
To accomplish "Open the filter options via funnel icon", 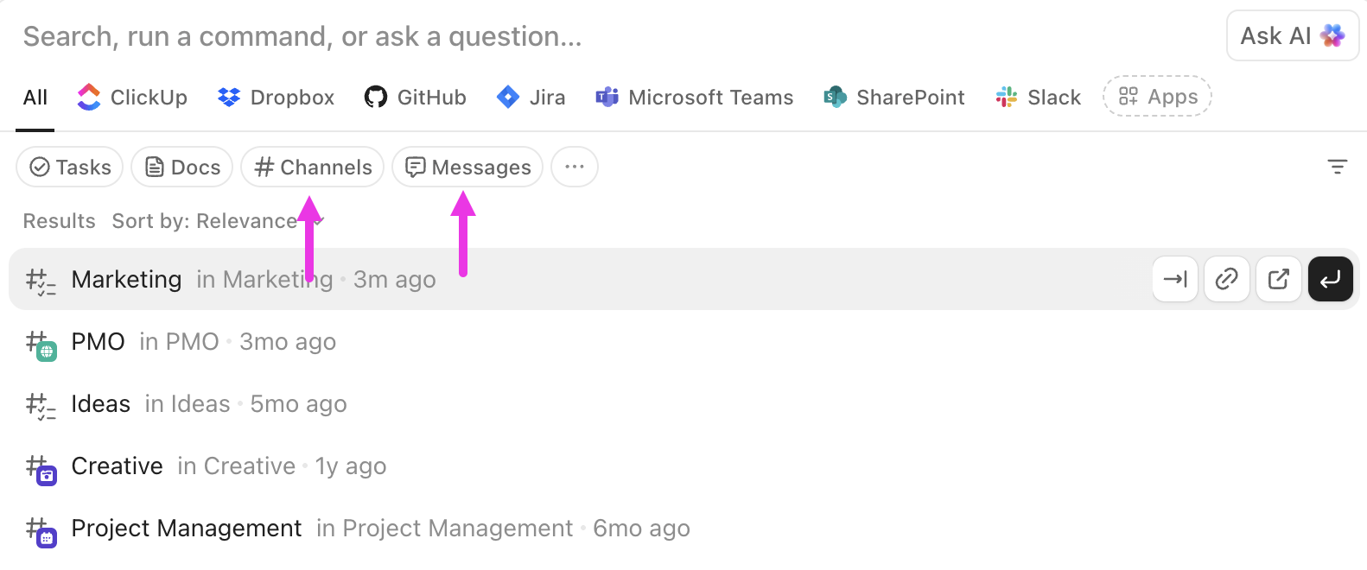I will click(x=1338, y=165).
